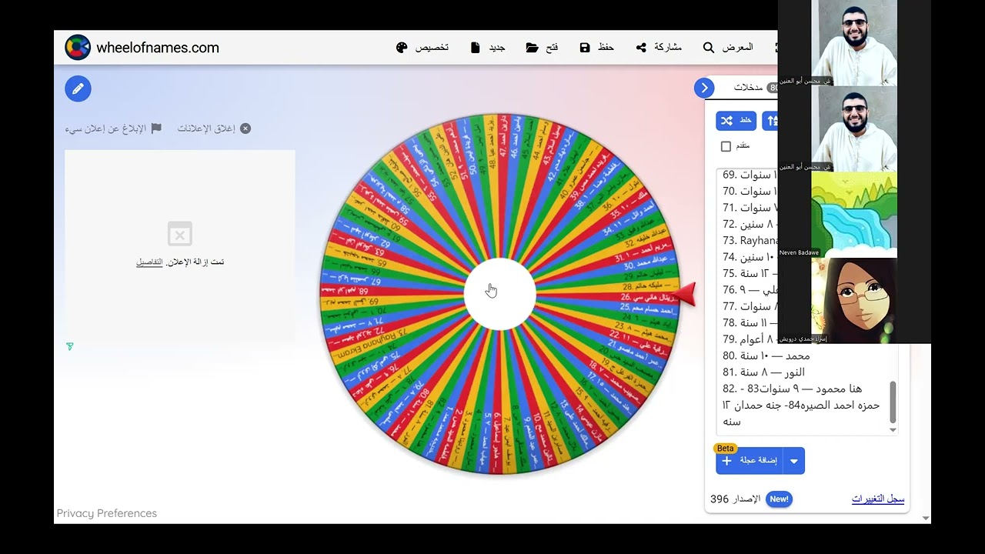Click the 80 entries count badge
The height and width of the screenshot is (554, 985).
[773, 88]
